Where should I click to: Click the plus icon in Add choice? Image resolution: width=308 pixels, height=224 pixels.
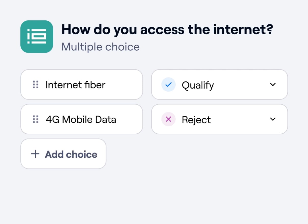point(35,154)
